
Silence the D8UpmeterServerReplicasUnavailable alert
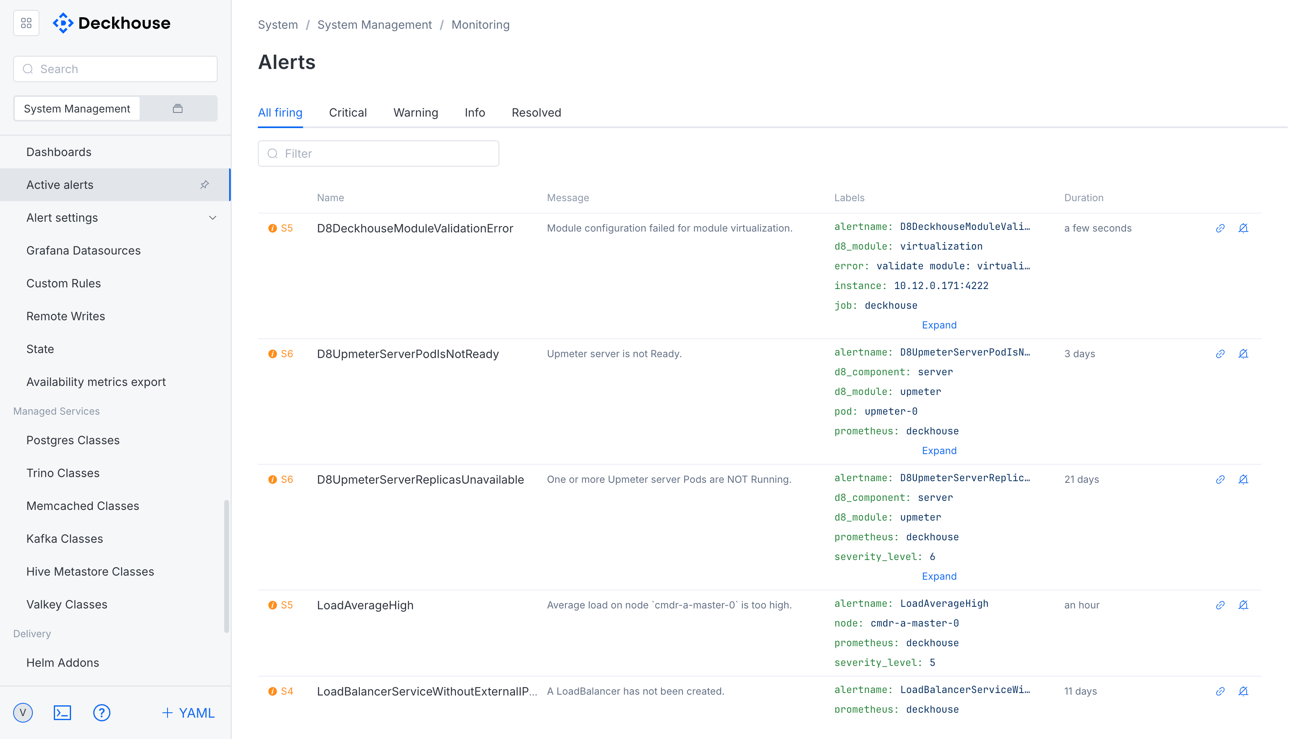point(1243,480)
